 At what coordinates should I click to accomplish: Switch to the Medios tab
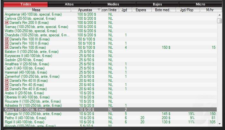(x=113, y=4)
